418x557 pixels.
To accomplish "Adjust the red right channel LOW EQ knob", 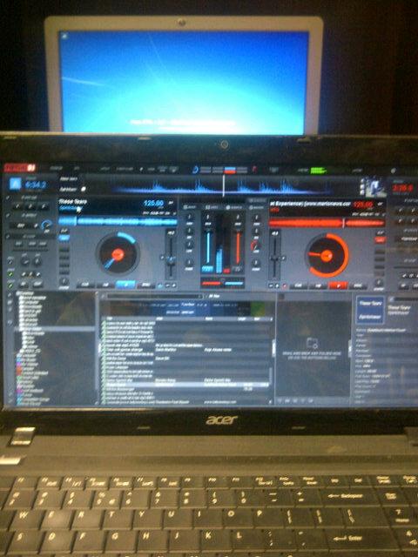I will click(255, 245).
